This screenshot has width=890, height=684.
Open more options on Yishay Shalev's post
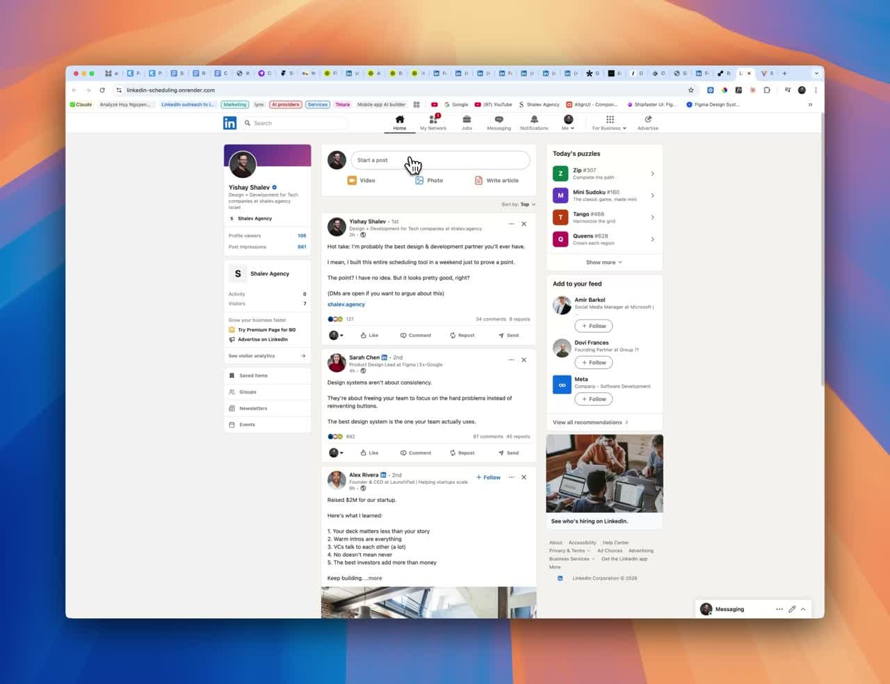[x=511, y=224]
